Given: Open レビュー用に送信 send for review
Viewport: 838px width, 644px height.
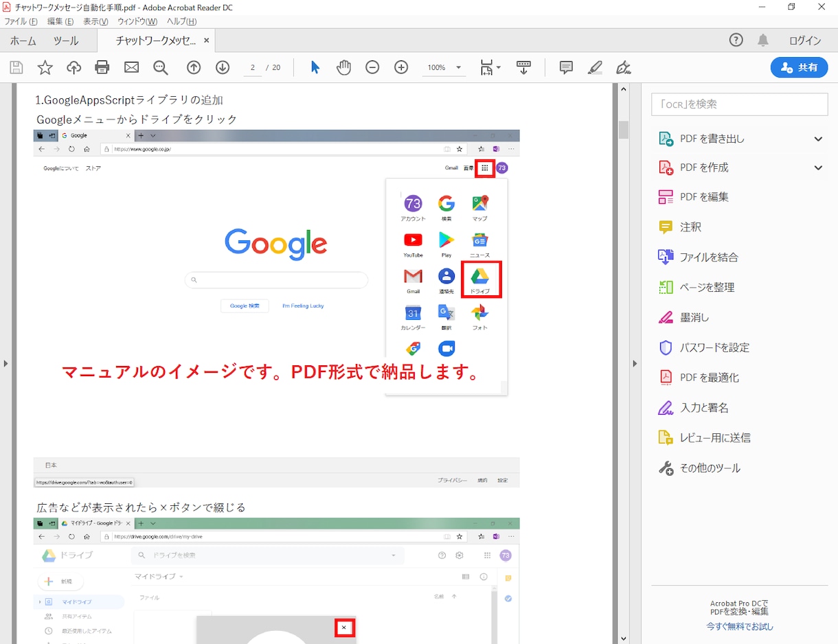Looking at the screenshot, I should pyautogui.click(x=704, y=438).
